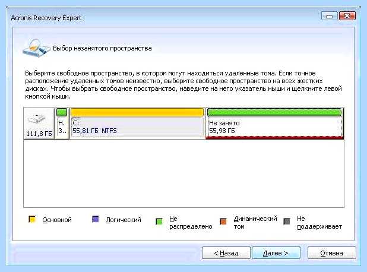Click the Динамический том legend label

(255, 223)
